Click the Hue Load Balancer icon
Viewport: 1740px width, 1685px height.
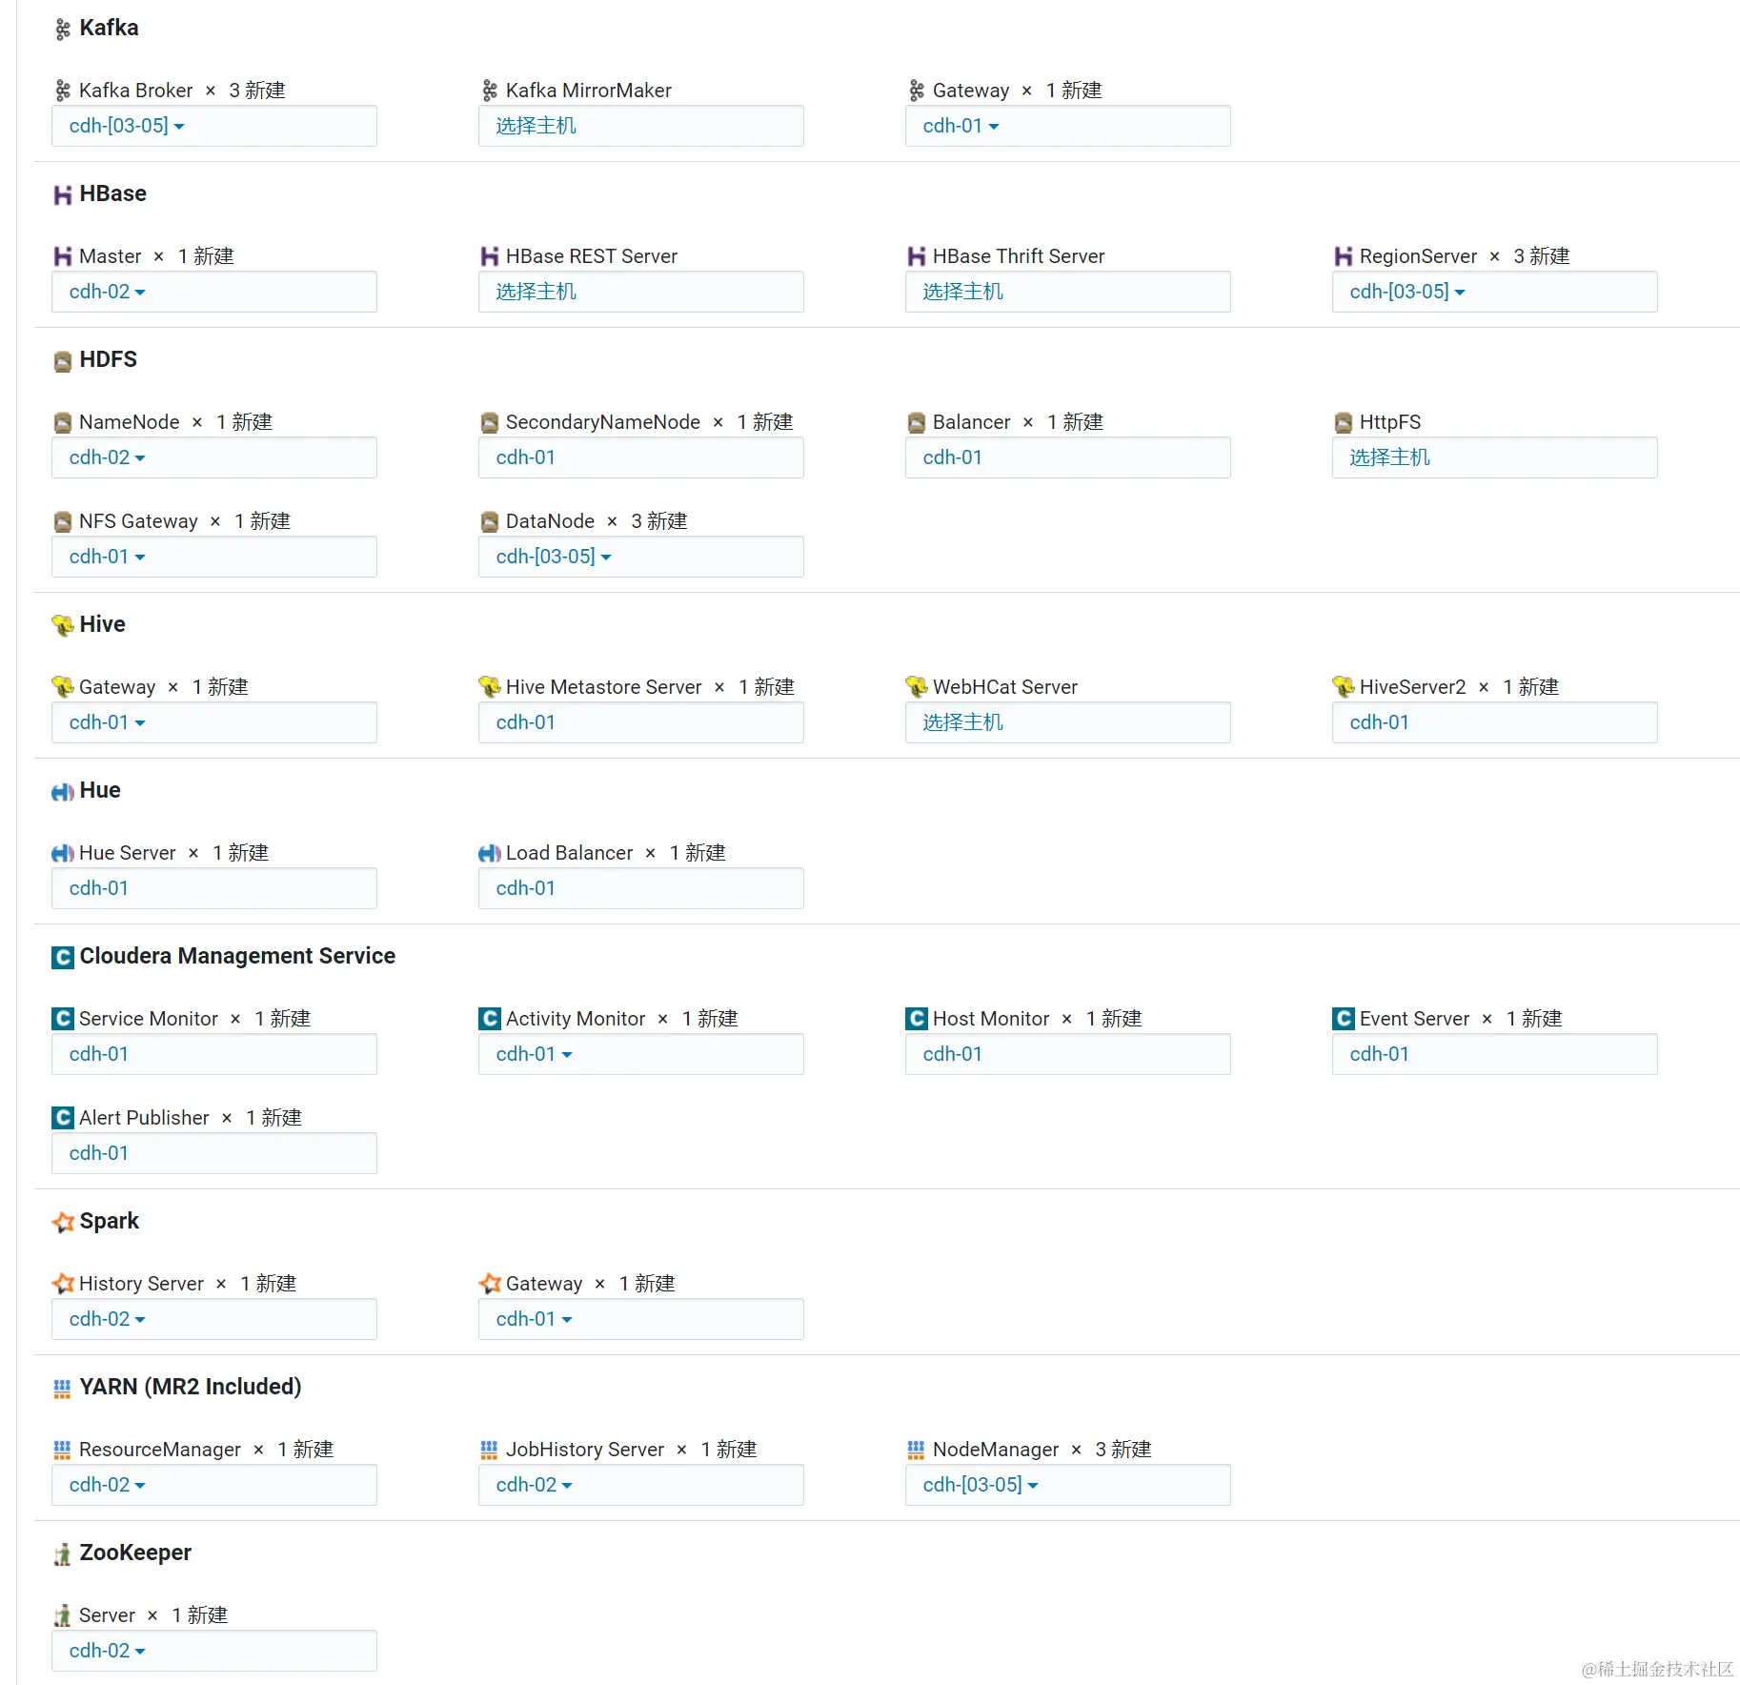point(490,853)
